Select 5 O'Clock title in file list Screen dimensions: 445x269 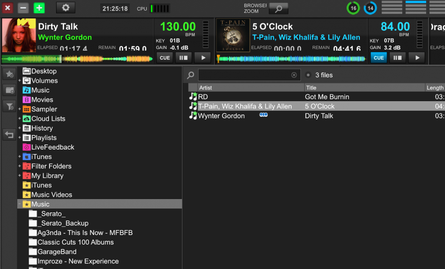(x=319, y=106)
